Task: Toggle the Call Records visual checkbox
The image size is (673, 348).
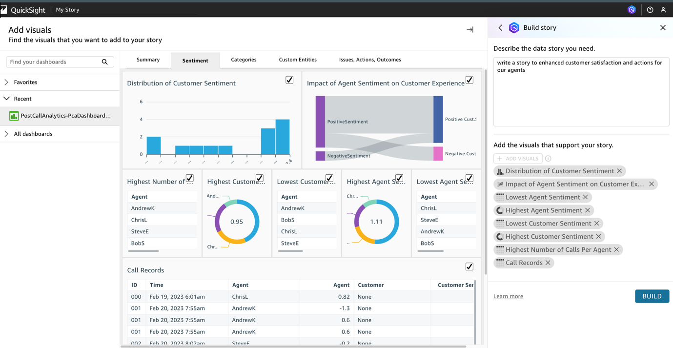Action: (x=469, y=266)
